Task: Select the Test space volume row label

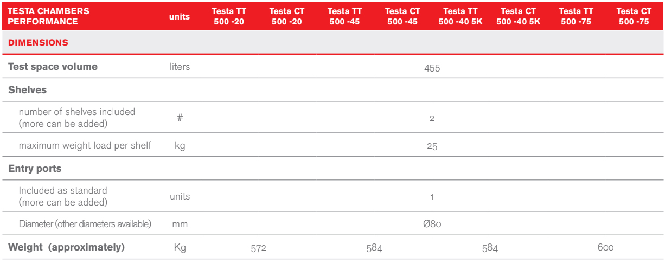Action: [53, 67]
